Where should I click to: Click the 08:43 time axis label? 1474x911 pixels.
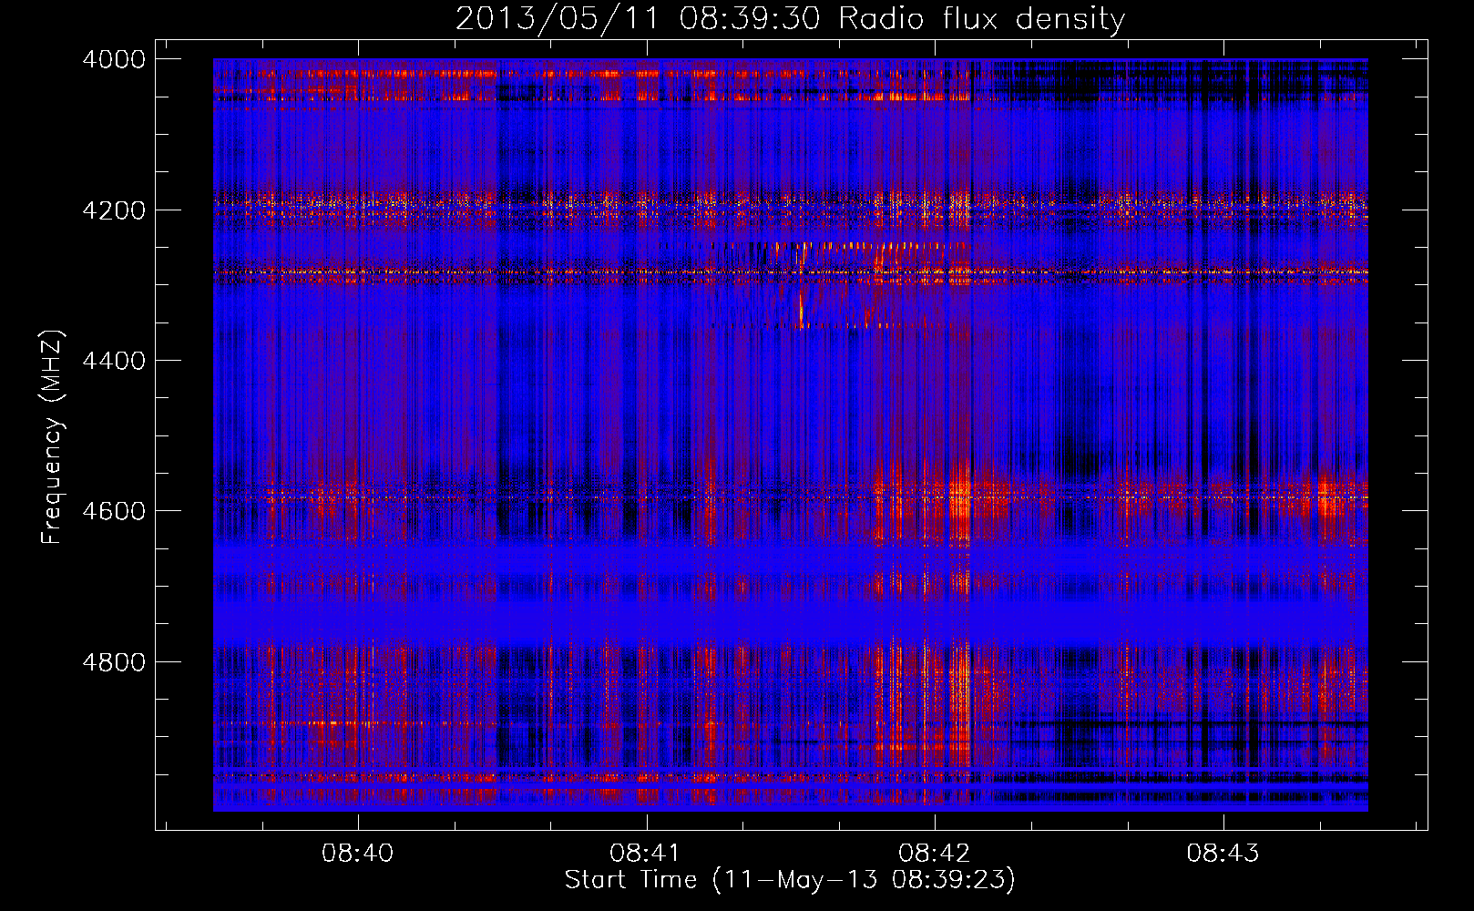(1223, 853)
